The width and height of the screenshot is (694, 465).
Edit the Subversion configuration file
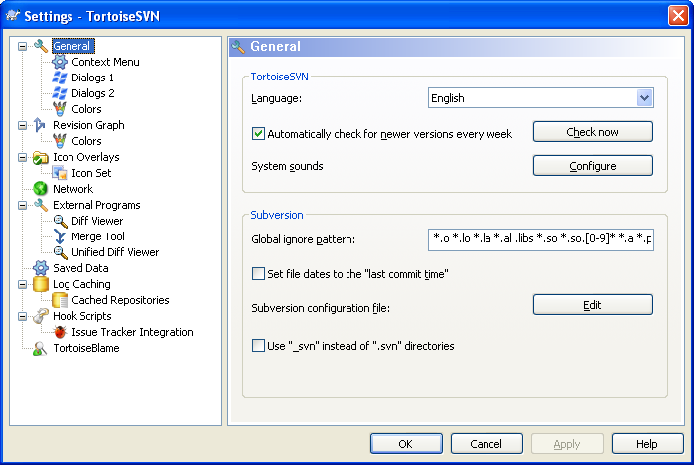pos(593,305)
